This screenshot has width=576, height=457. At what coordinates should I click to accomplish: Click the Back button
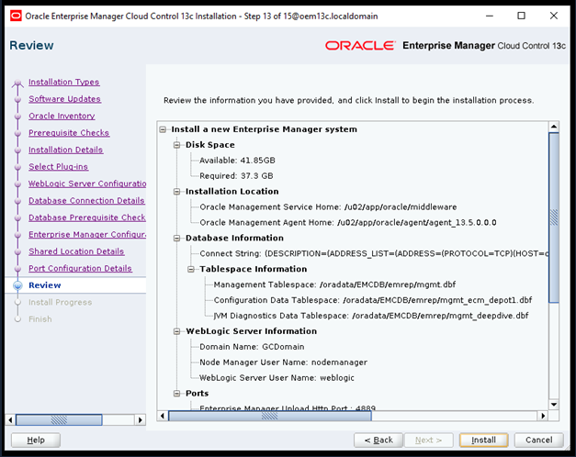(378, 440)
